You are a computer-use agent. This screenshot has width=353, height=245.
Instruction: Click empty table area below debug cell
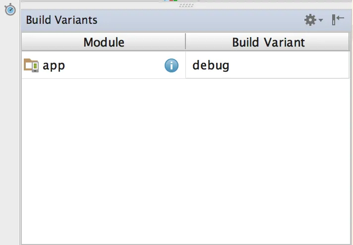(x=268, y=149)
